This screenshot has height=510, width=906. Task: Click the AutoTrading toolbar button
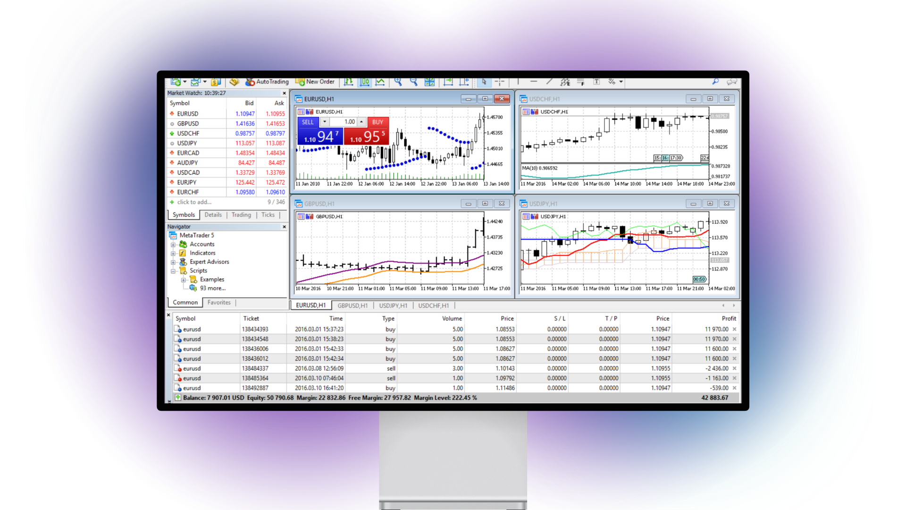click(267, 82)
